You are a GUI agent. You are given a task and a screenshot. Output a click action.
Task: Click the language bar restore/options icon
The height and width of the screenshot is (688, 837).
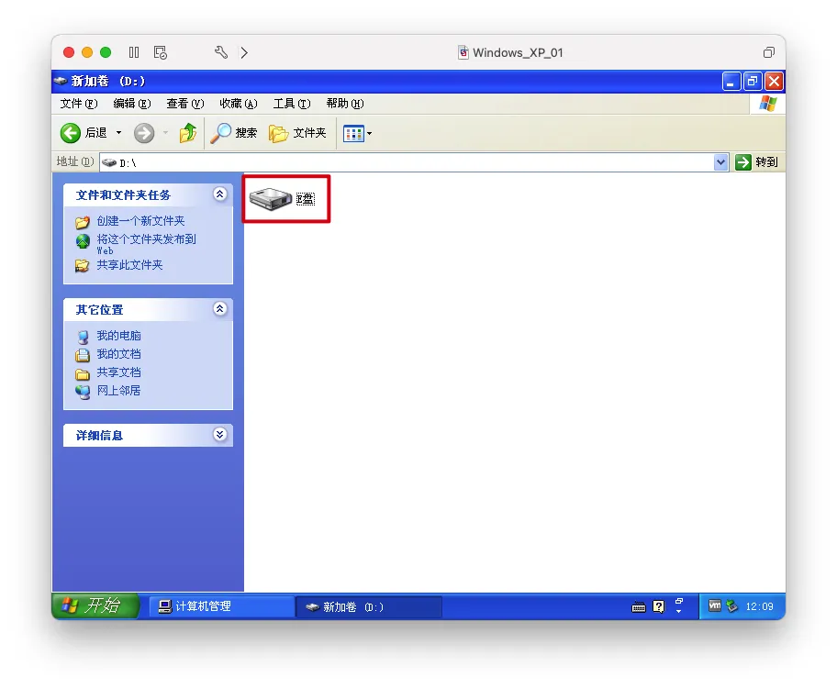679,602
